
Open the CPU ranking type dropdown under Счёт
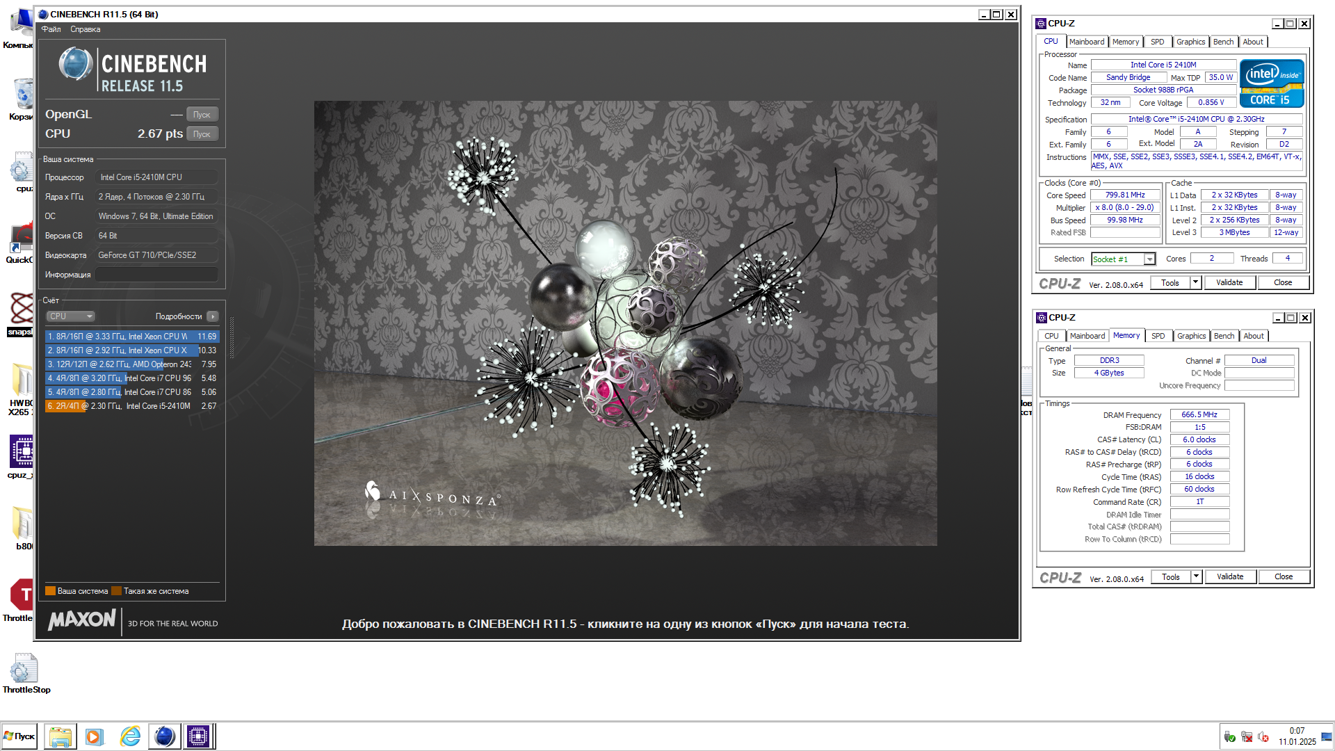click(70, 316)
